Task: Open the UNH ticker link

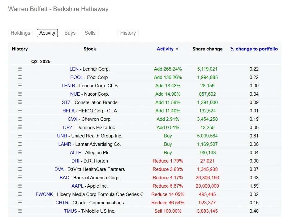Action: (x=62, y=136)
